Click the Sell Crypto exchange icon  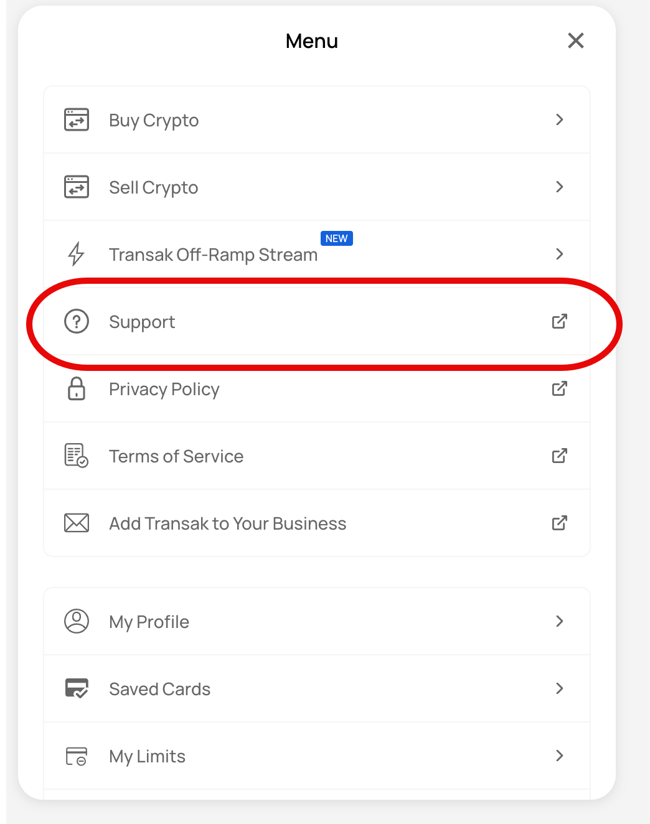point(77,187)
